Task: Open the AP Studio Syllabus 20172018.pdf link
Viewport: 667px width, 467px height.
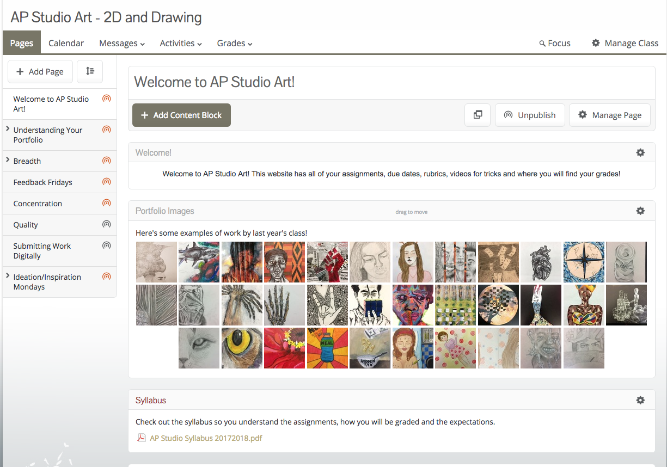Action: coord(206,438)
